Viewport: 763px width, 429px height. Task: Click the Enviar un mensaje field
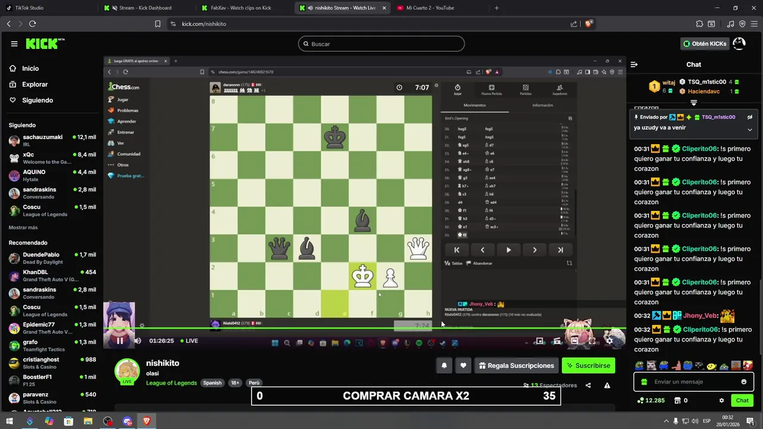693,382
